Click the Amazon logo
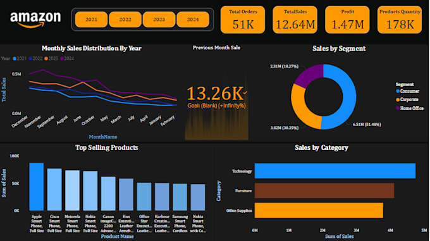This screenshot has height=241, width=430. coord(35,20)
